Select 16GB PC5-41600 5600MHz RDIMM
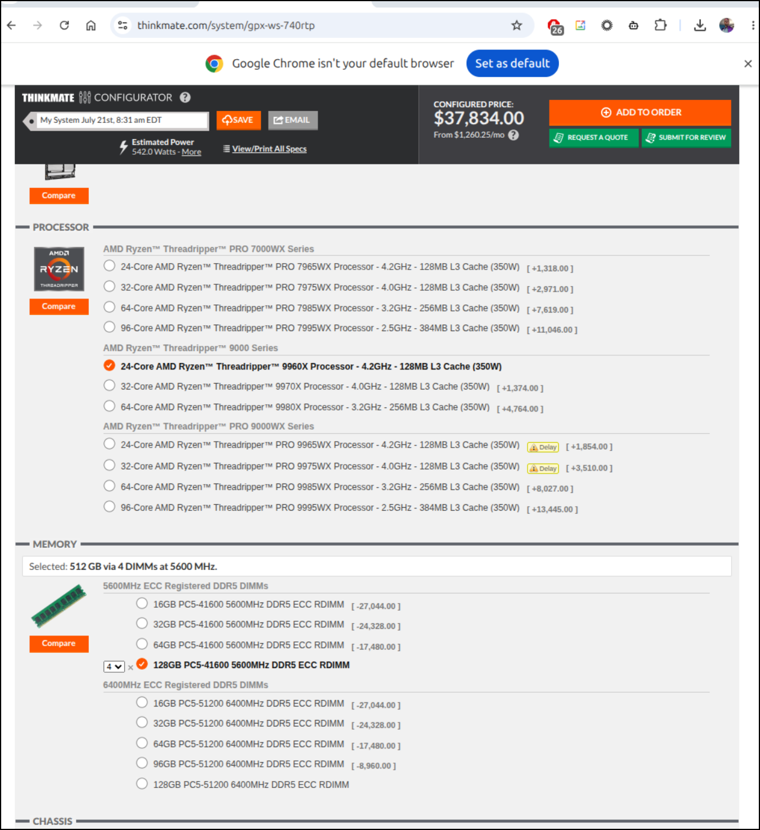Image resolution: width=760 pixels, height=830 pixels. coord(142,604)
